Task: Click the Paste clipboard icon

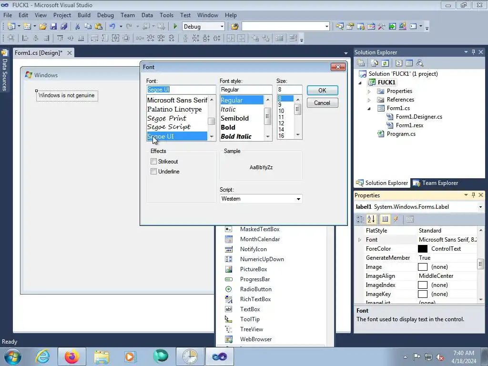Action: (98, 27)
